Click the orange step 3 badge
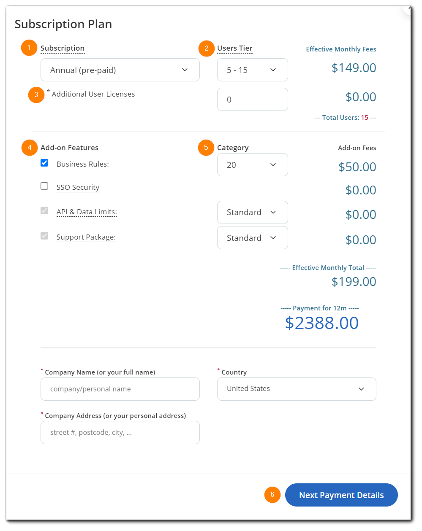This screenshot has height=531, width=422. point(36,94)
